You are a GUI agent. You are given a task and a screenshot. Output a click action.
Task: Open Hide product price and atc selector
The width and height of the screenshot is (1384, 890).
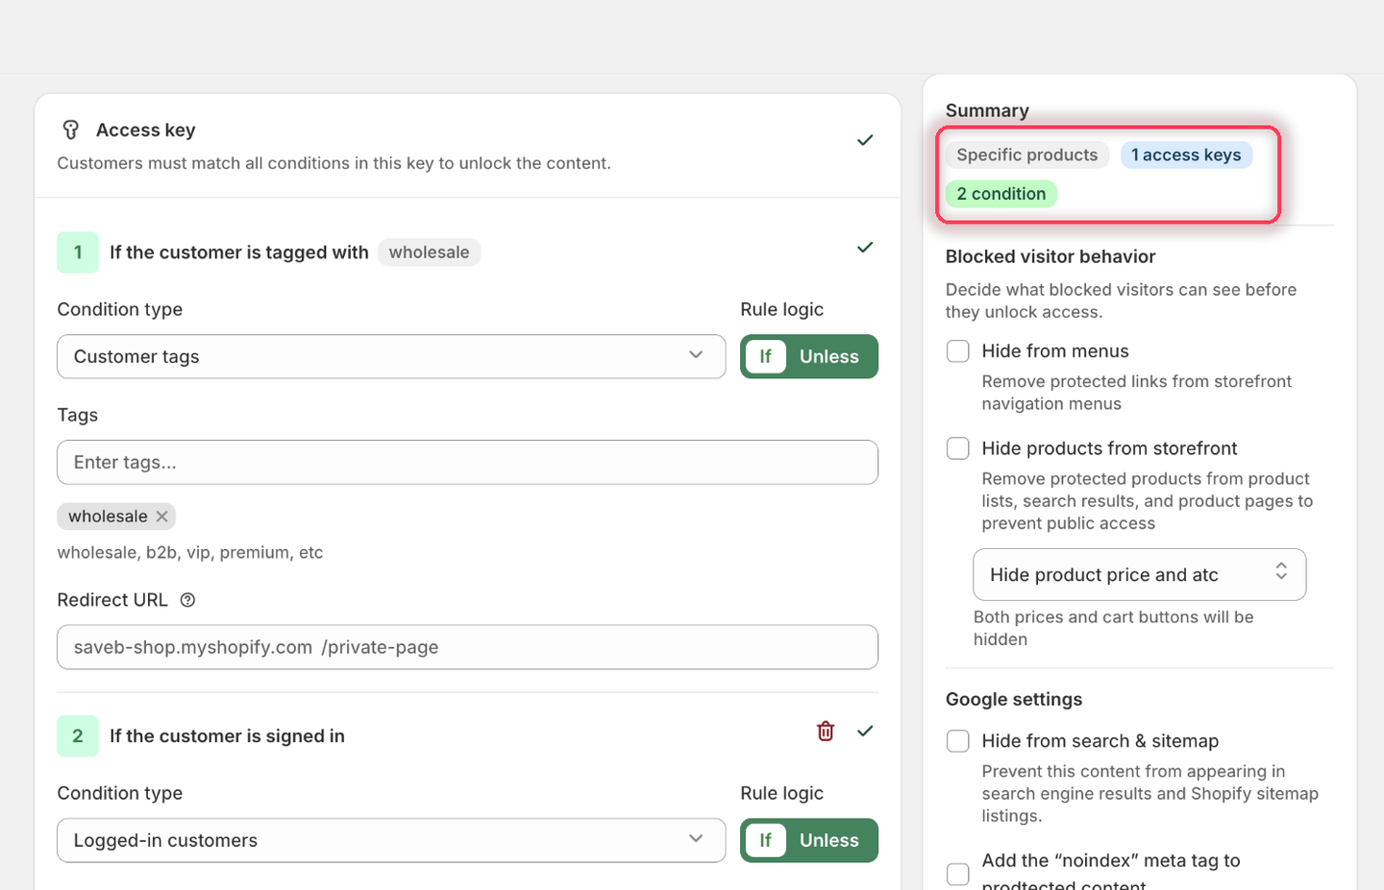point(1140,574)
